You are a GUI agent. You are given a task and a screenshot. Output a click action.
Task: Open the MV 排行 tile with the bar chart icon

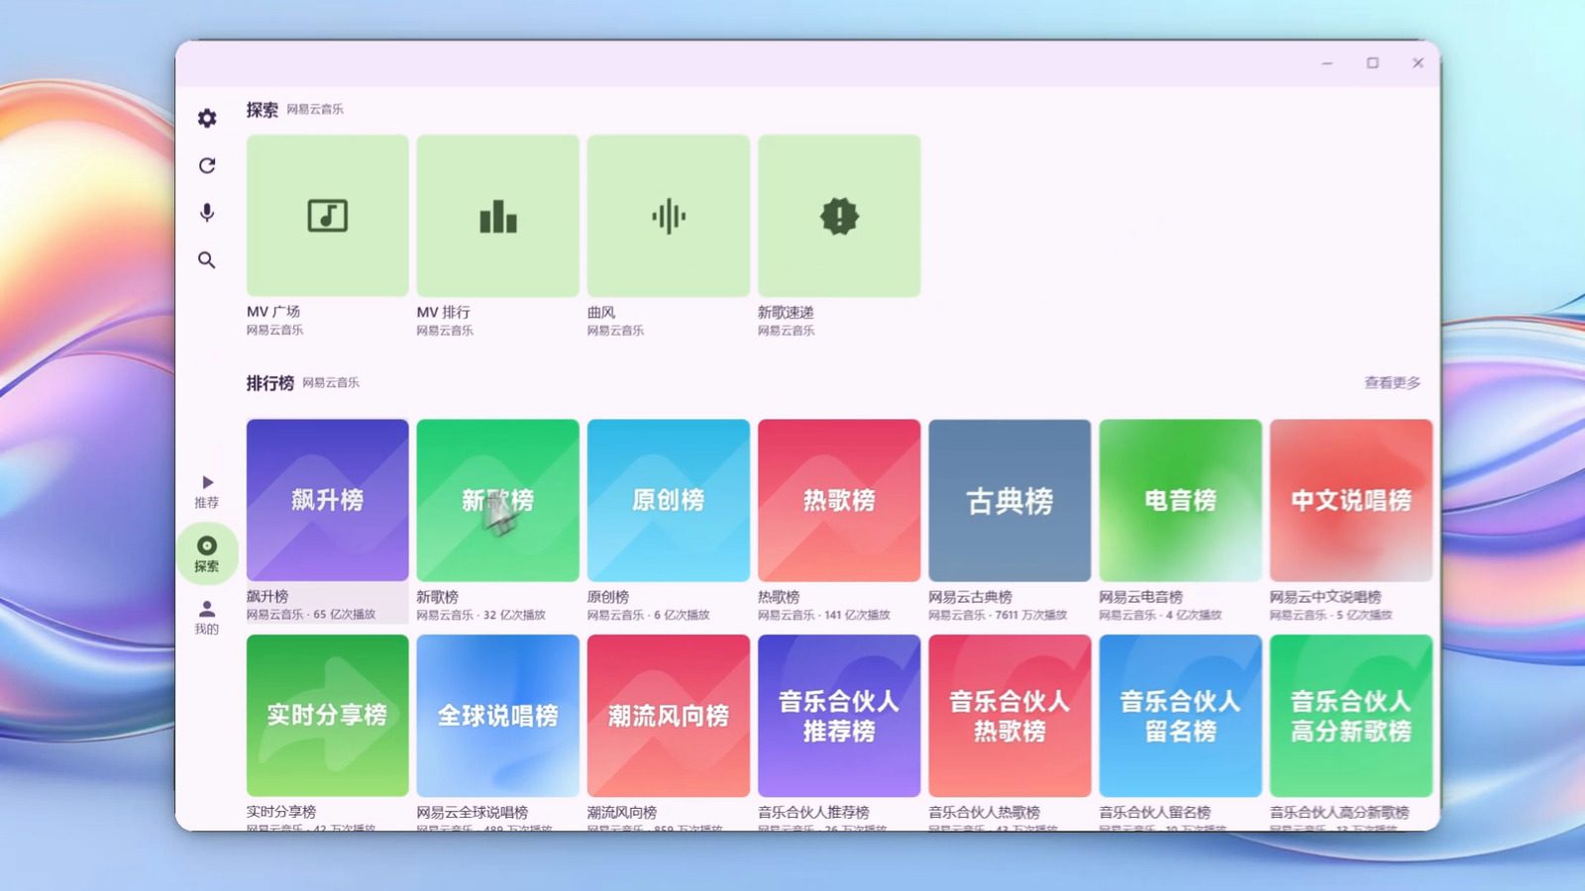pyautogui.click(x=497, y=216)
